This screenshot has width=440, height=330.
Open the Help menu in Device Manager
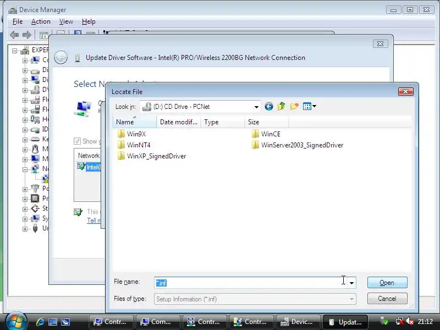pos(89,21)
